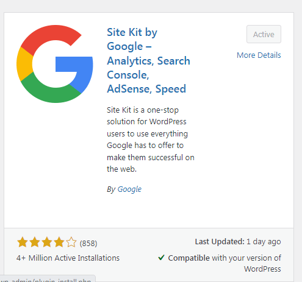Screen dimensions: 302x282
Task: Click the red arc of the Google logo
Action: pyautogui.click(x=51, y=37)
